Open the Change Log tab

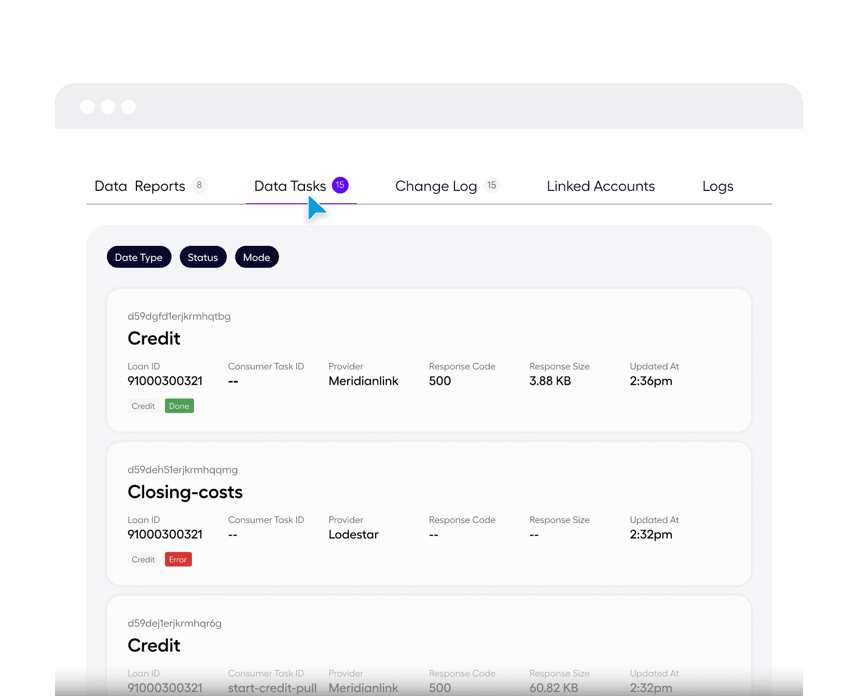click(436, 186)
